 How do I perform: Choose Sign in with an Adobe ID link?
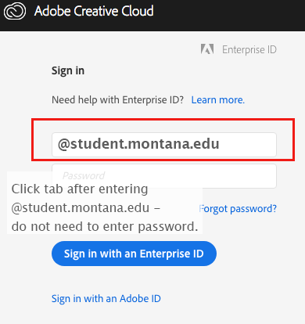106,299
